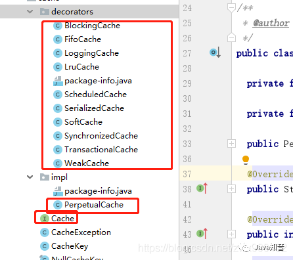This screenshot has width=293, height=260.
Task: Select the TransactionalCache class
Action: [x=101, y=150]
